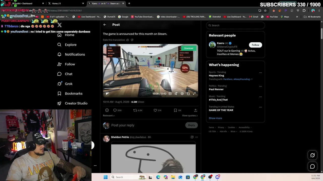Image resolution: width=323 pixels, height=181 pixels.
Task: Seek on the video progress bar
Action: (150, 89)
